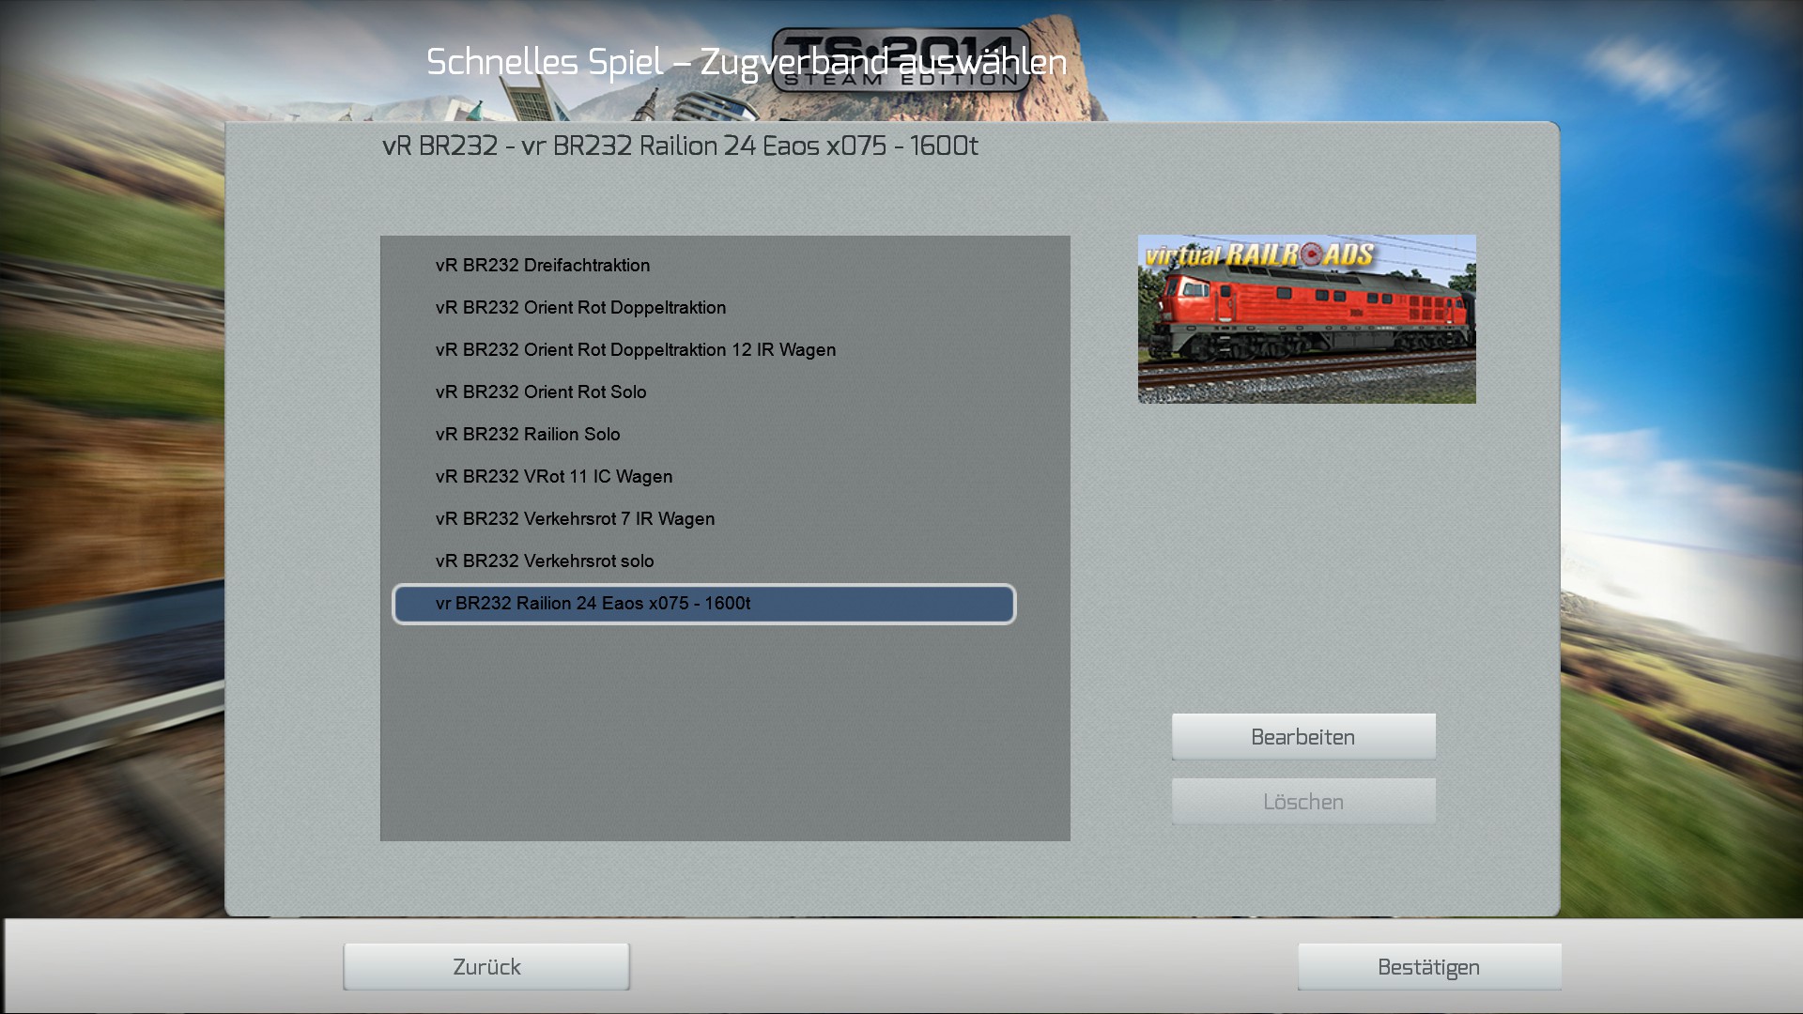The width and height of the screenshot is (1803, 1014).
Task: Click the virtual RAILROADS logo text
Action: 1258,254
